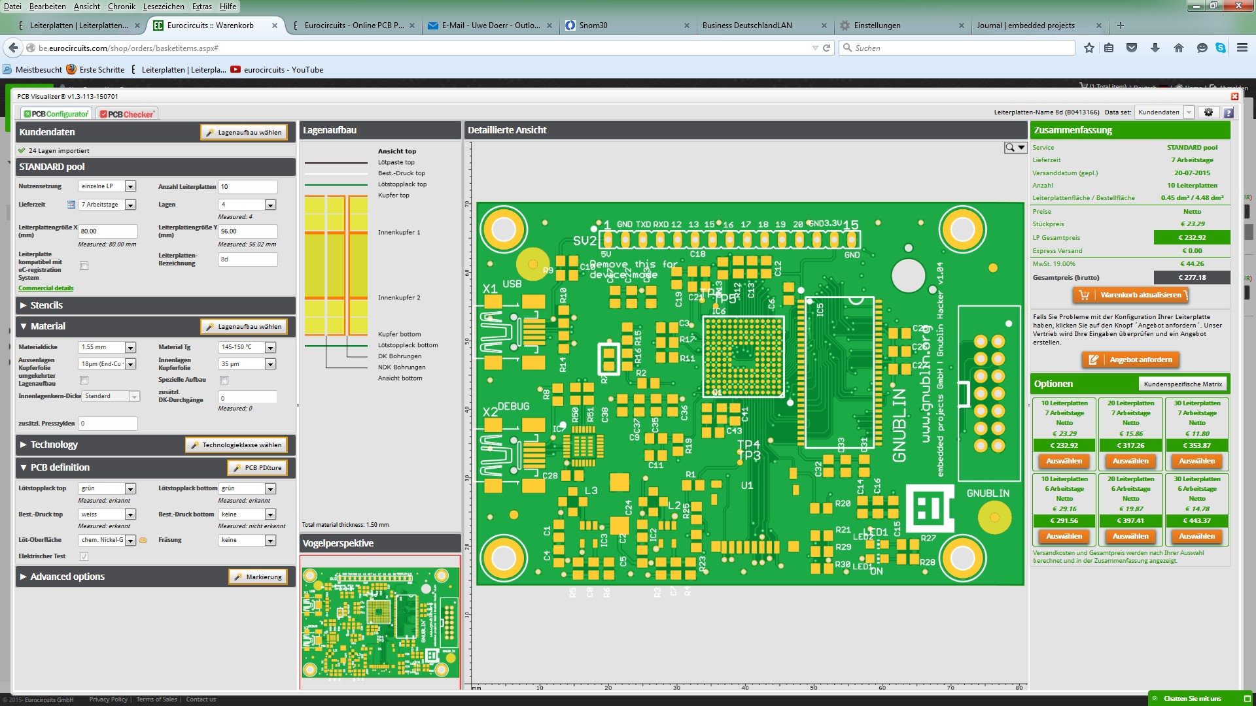Click the Vogelperspektive board thumbnail
This screenshot has height=706, width=1256.
(380, 622)
